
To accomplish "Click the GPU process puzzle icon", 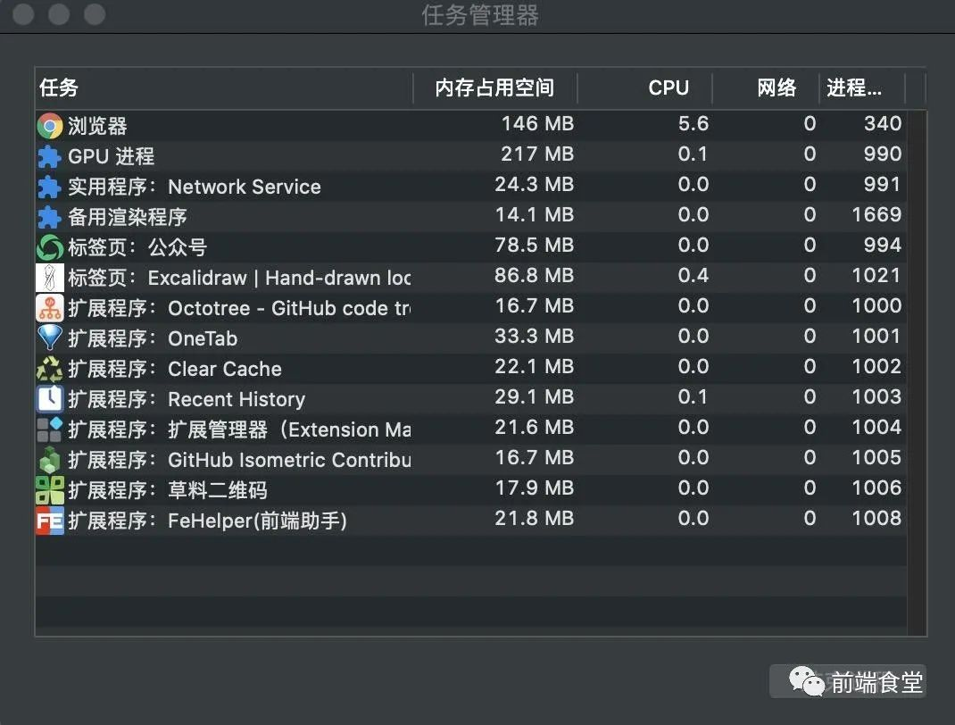I will click(x=50, y=156).
